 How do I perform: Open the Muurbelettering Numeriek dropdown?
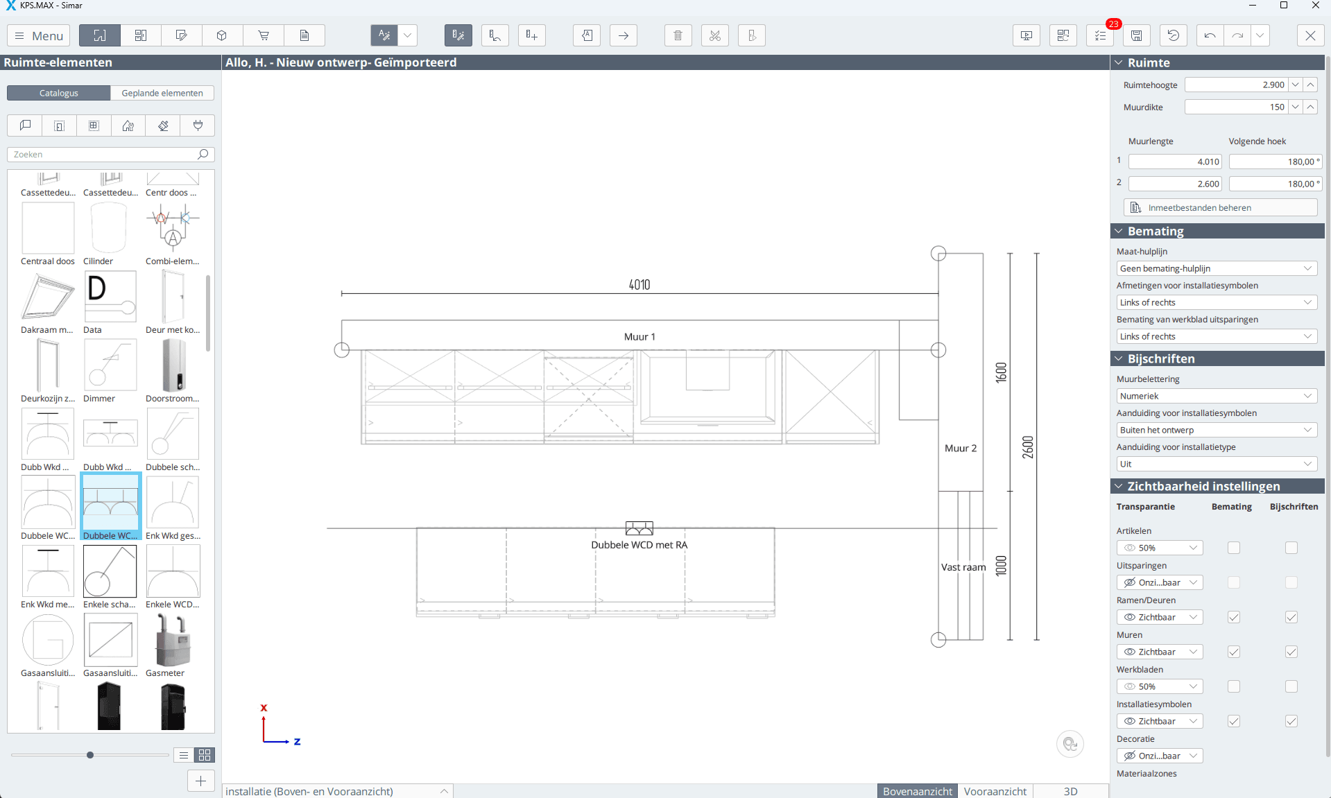pos(1216,396)
